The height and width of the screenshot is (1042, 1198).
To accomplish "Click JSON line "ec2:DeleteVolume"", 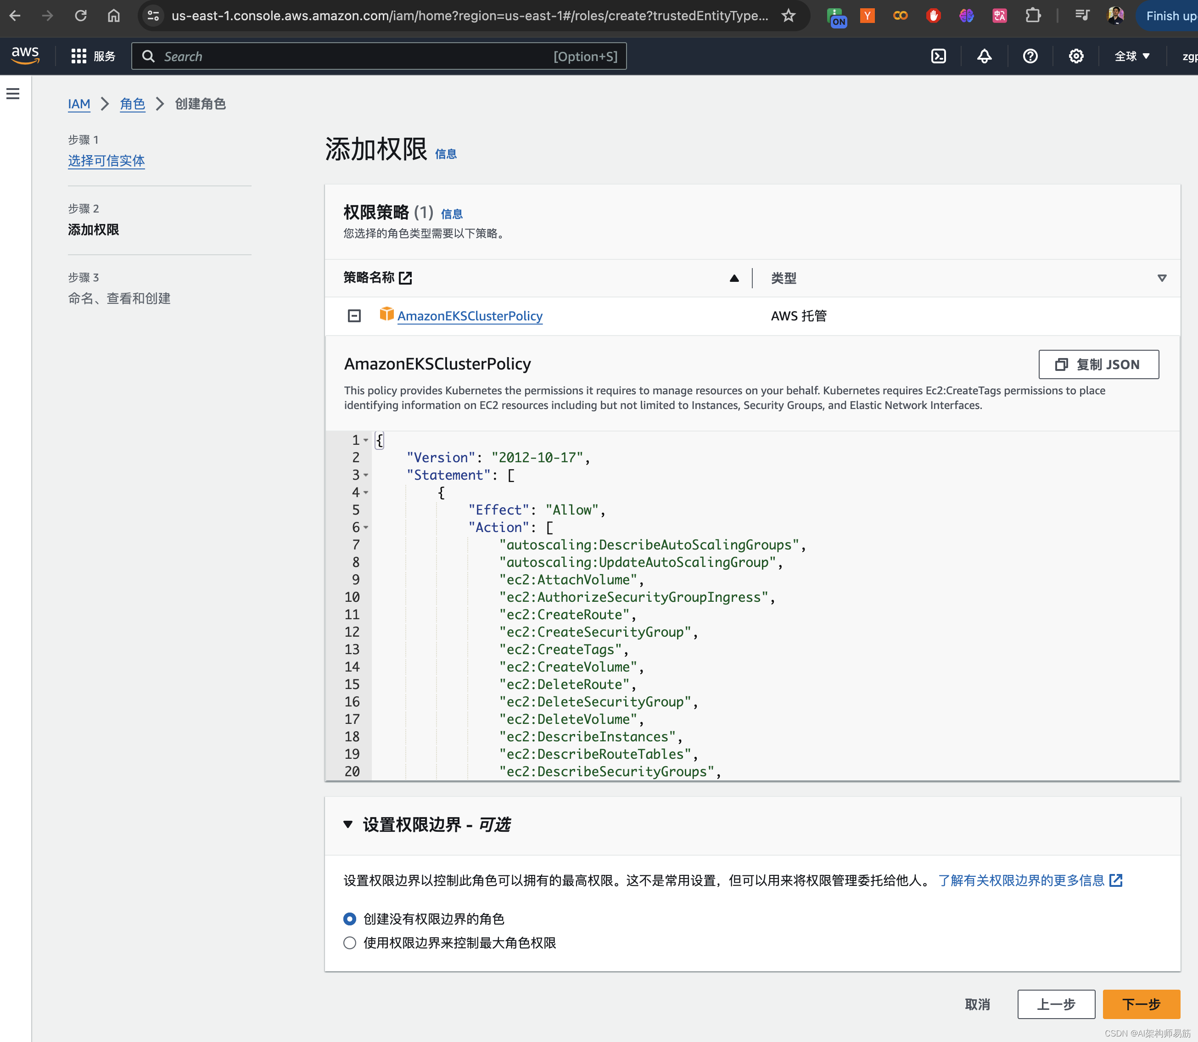I will pyautogui.click(x=571, y=719).
